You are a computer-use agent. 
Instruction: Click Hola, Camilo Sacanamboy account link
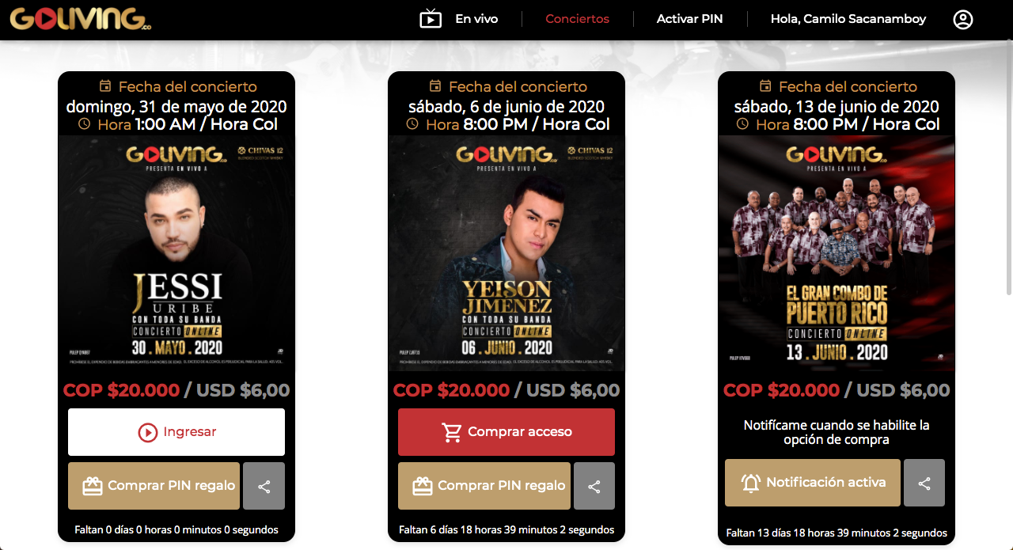click(x=848, y=19)
